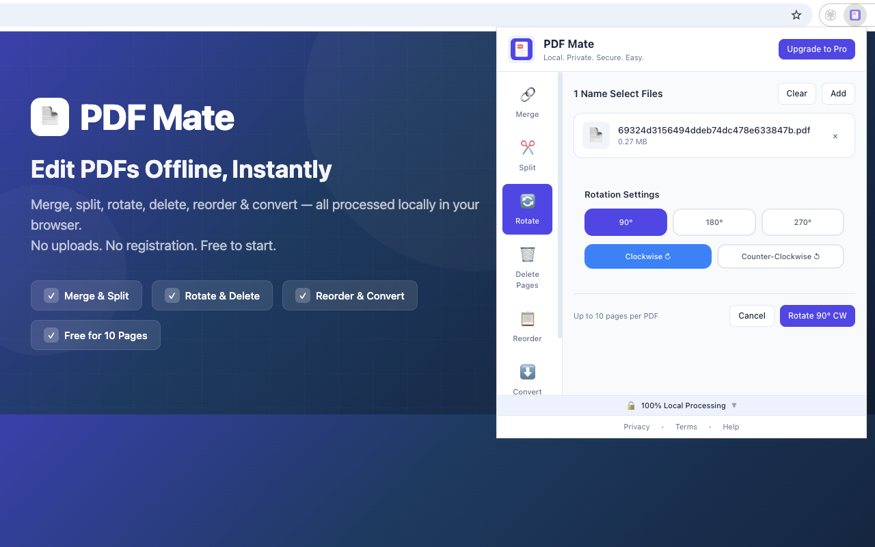This screenshot has height=547, width=875.
Task: Add another PDF file
Action: click(838, 94)
